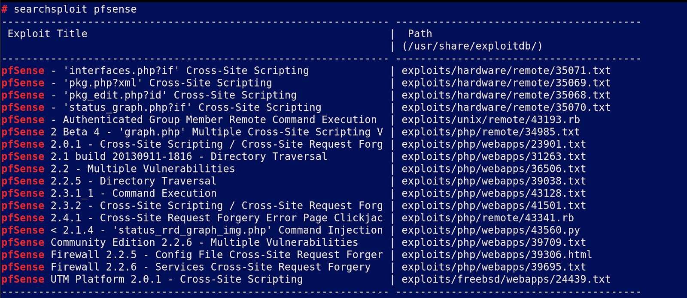Screen dimensions: 687x298
Task: Click '(/usr/share/exploitdb/)' path text
Action: click(472, 46)
